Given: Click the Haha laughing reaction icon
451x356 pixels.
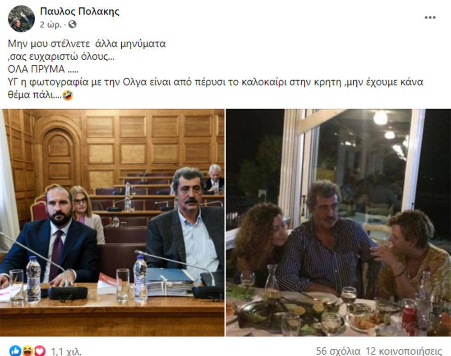Looking at the screenshot, I should click(28, 351).
